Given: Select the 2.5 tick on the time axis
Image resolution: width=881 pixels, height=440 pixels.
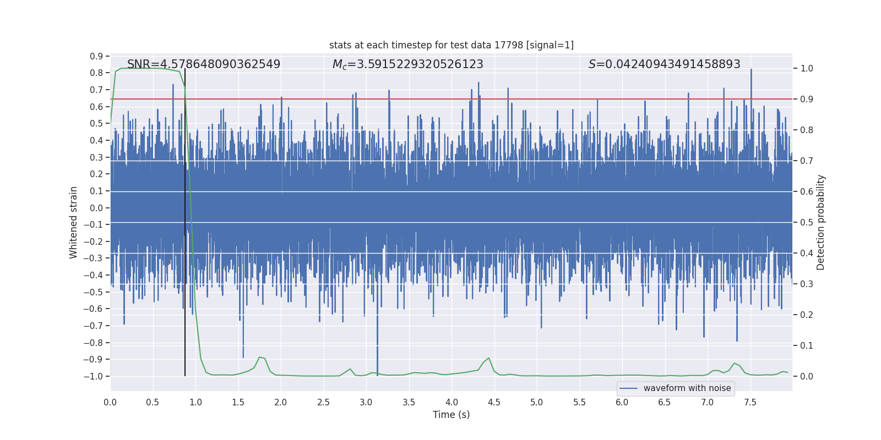Looking at the screenshot, I should tap(324, 402).
